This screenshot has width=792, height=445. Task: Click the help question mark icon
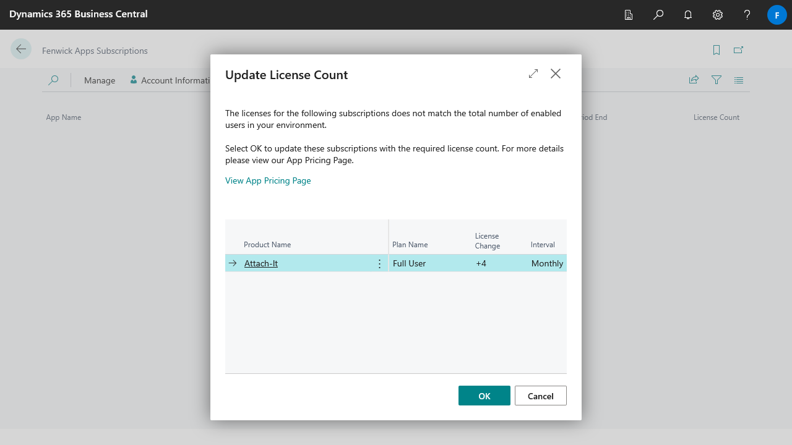point(747,15)
